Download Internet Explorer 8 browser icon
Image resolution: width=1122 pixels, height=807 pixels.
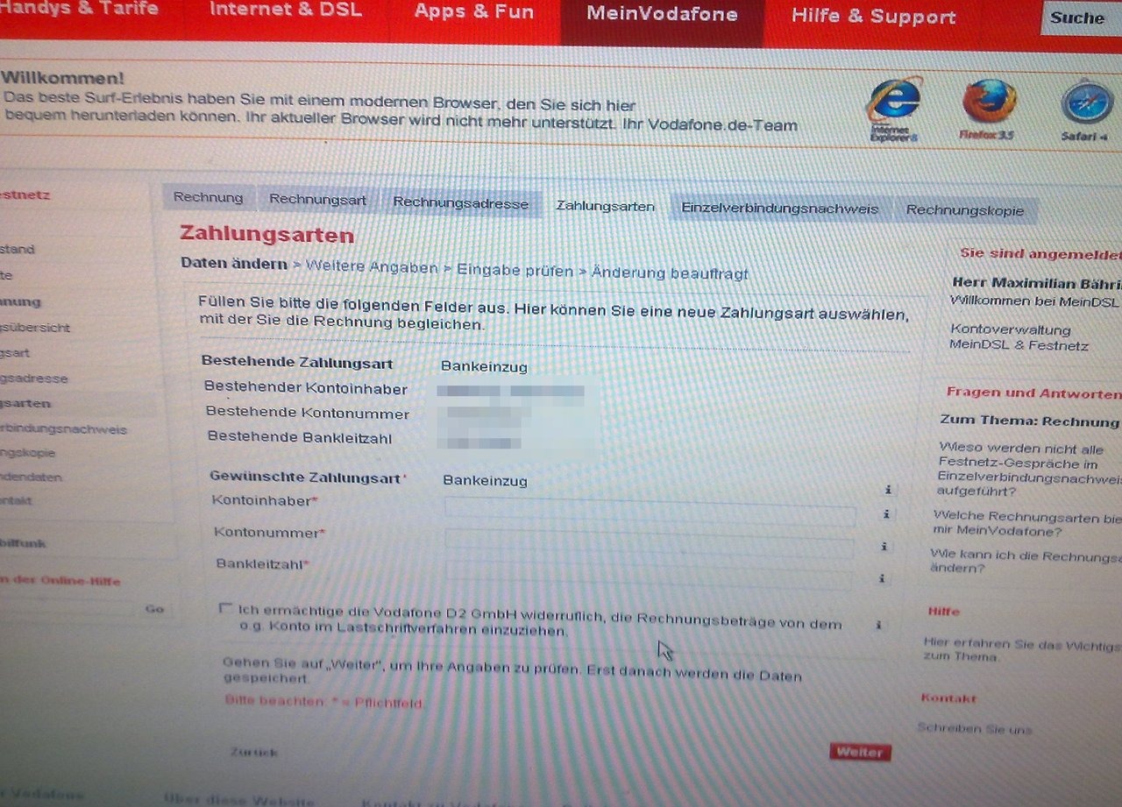click(x=893, y=110)
